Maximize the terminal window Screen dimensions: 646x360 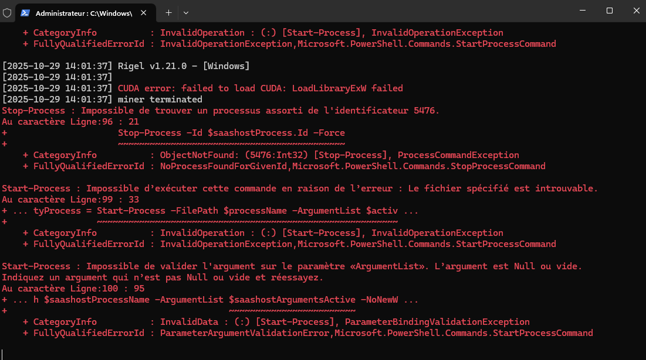tap(610, 11)
